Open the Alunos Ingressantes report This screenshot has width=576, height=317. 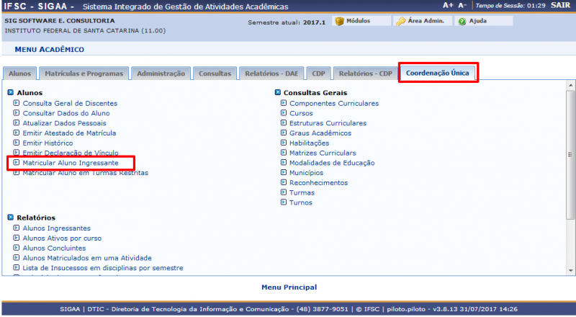[56, 228]
